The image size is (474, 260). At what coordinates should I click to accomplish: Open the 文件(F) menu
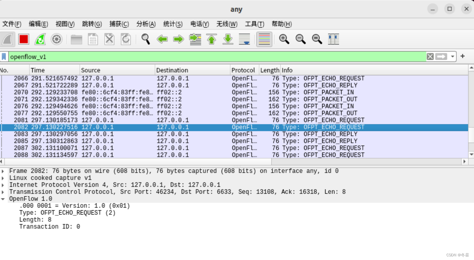coord(12,24)
